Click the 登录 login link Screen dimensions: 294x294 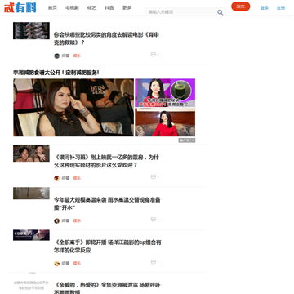[x=265, y=8]
